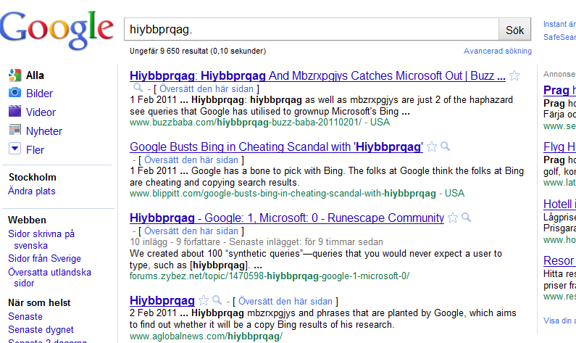
Task: Open Hiybbprqag Google 1 Microsoft 0 result
Action: [x=287, y=218]
